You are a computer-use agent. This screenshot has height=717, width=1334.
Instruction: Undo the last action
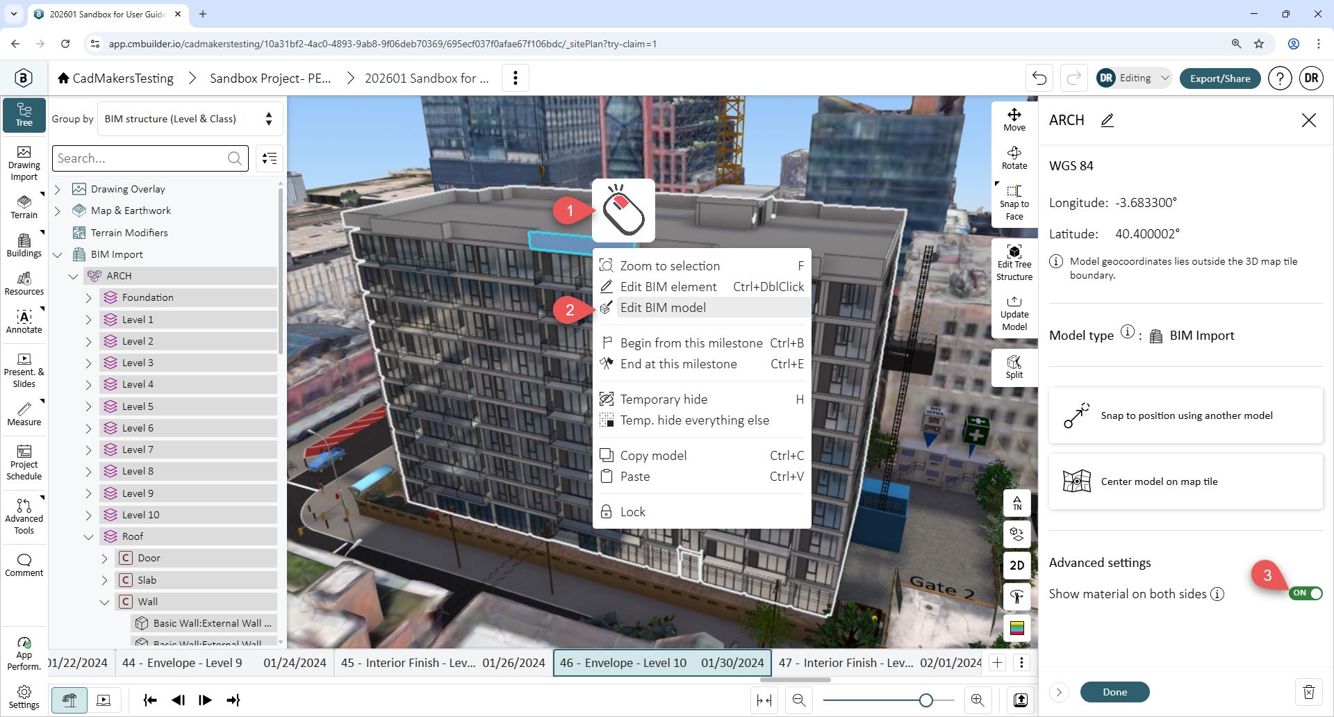pyautogui.click(x=1039, y=78)
